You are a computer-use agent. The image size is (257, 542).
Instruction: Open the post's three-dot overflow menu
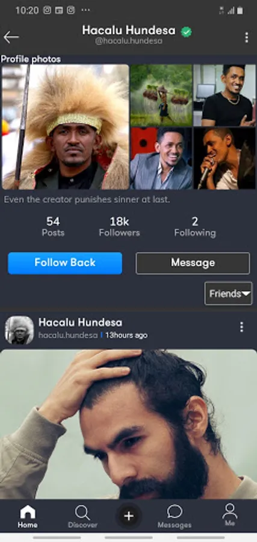point(241,326)
